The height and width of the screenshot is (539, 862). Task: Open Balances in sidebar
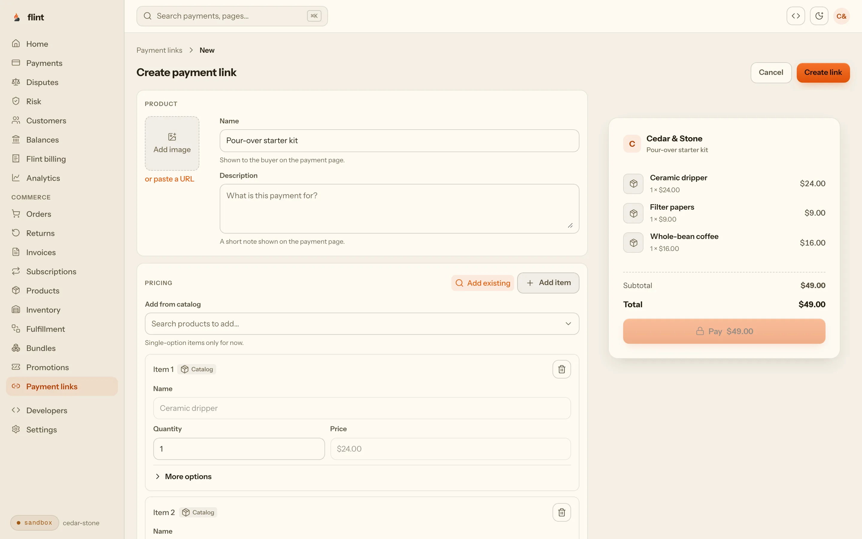62,140
